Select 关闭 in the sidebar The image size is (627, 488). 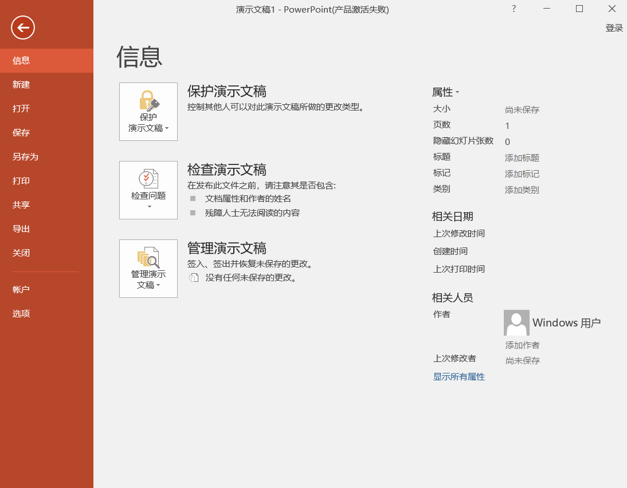46,253
